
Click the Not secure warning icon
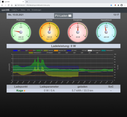16,5
